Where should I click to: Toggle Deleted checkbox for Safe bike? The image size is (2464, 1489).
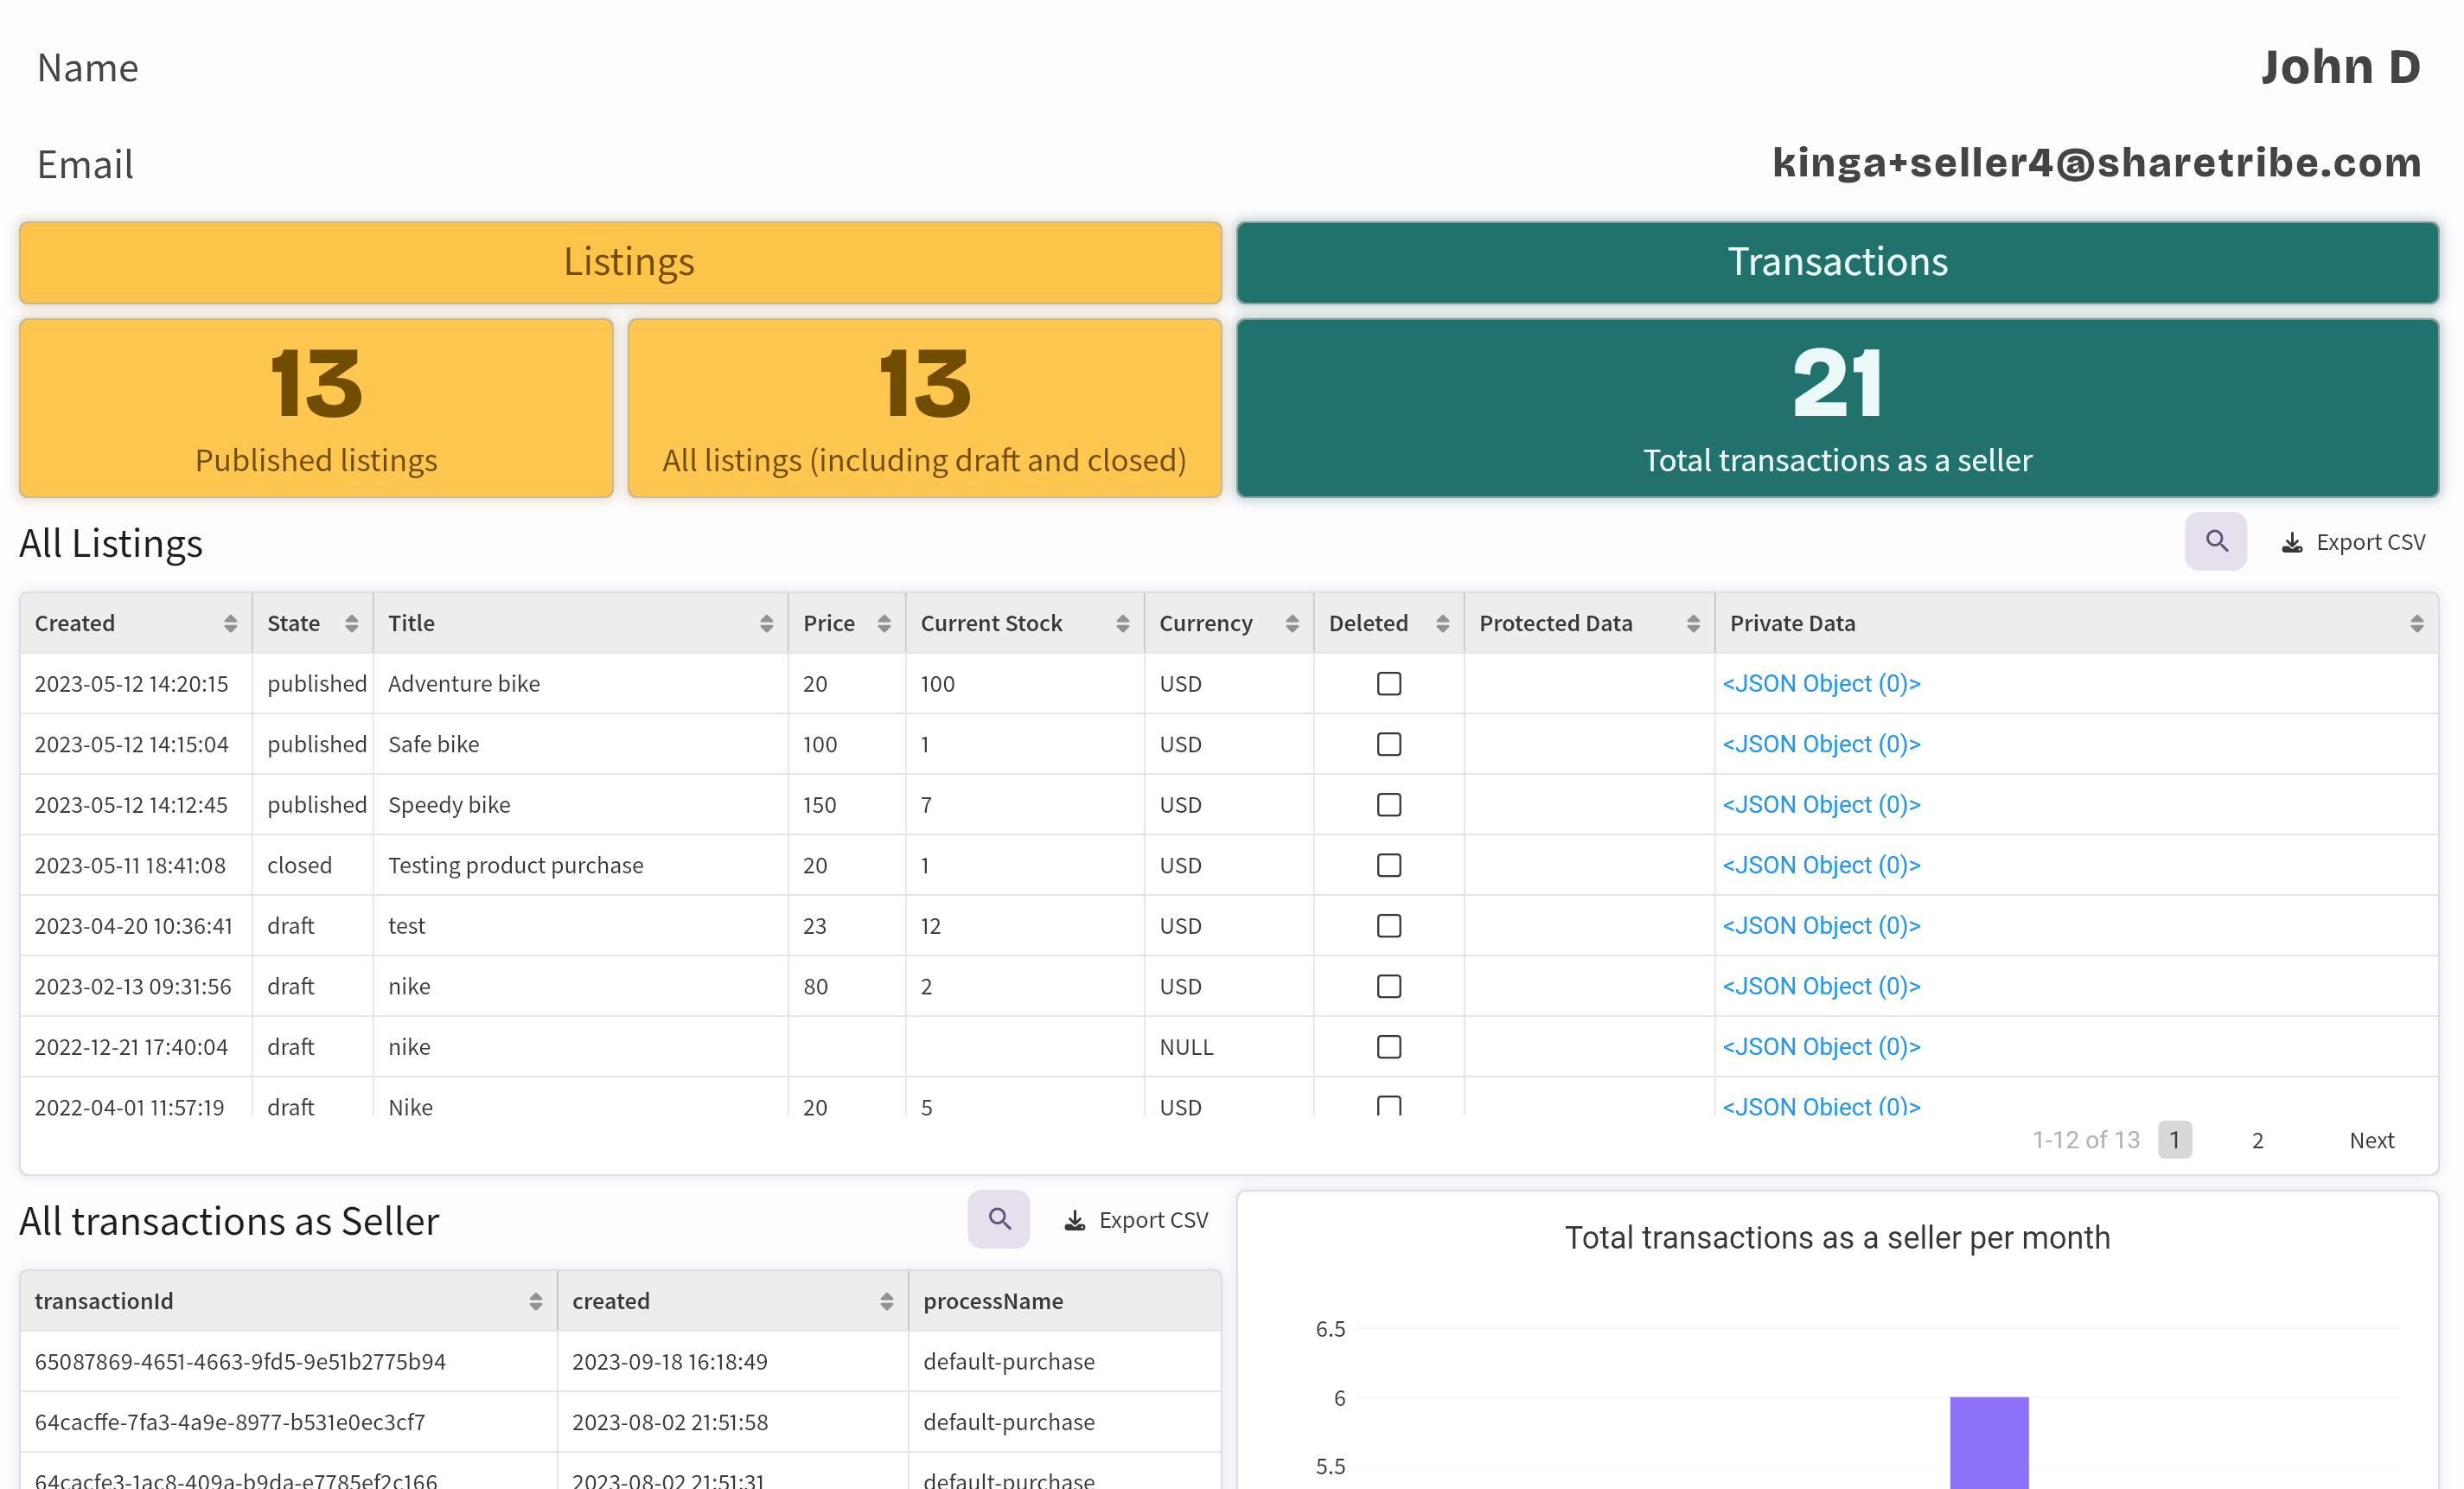tap(1389, 744)
